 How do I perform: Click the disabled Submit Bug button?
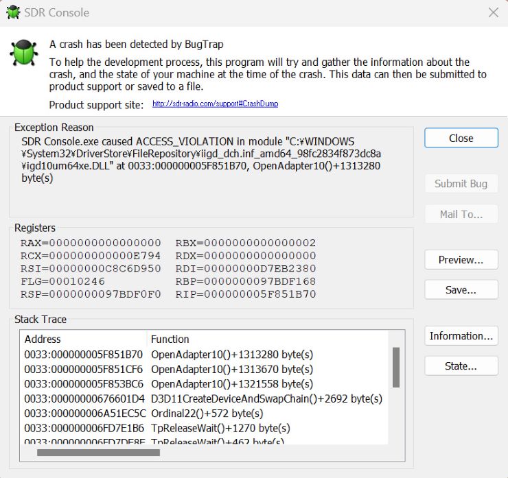[x=461, y=184]
